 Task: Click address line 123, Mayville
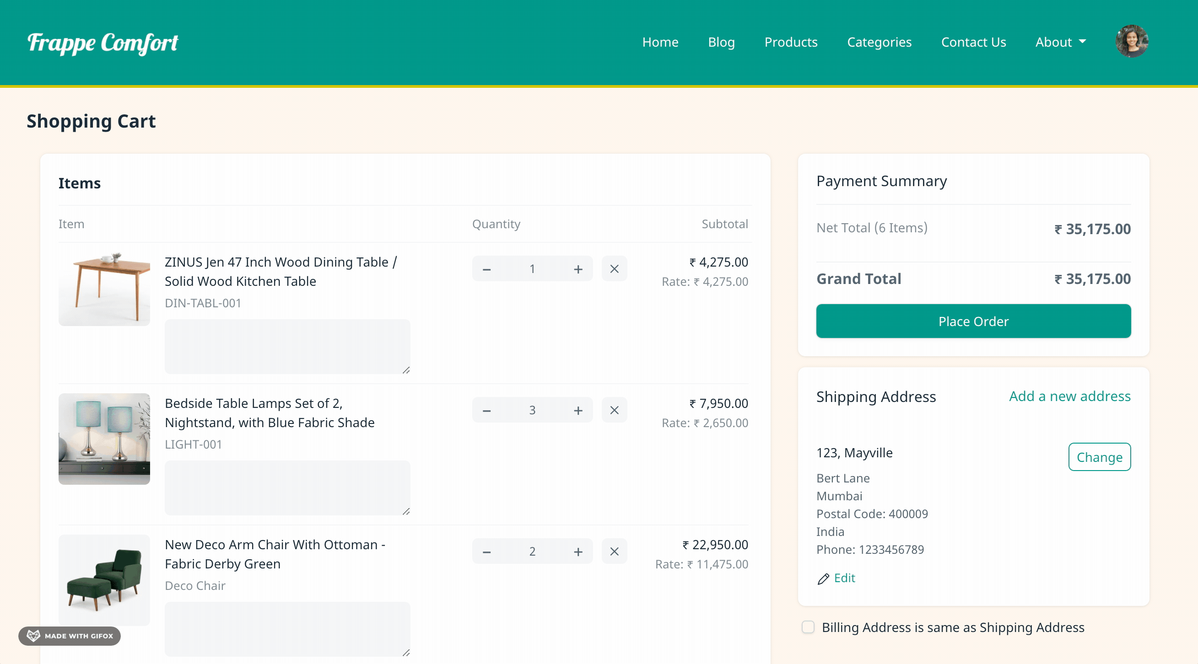[855, 453]
